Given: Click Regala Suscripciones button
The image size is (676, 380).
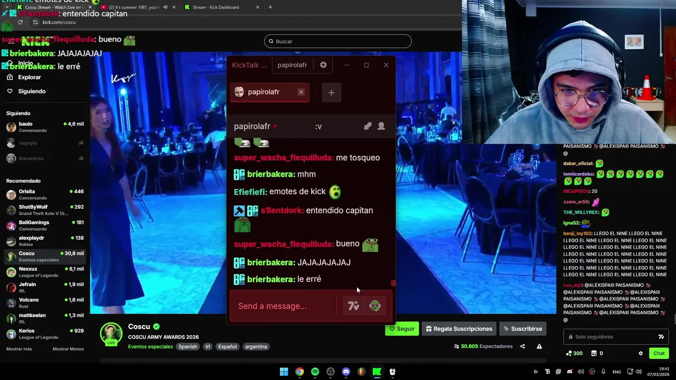Looking at the screenshot, I should click(459, 329).
